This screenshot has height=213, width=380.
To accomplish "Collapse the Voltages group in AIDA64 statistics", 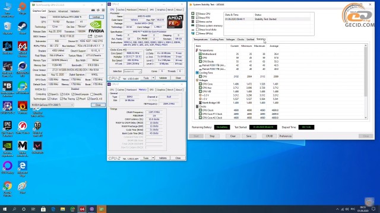I will 197,80.
